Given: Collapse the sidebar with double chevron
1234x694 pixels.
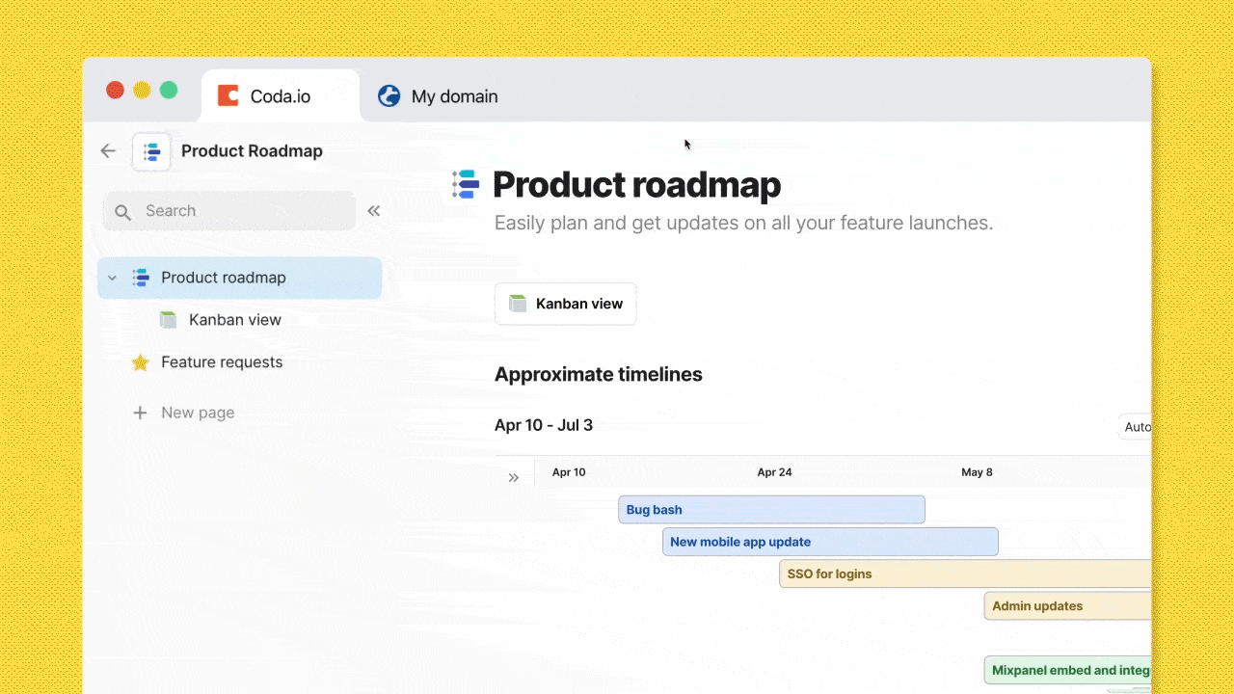Looking at the screenshot, I should [373, 211].
